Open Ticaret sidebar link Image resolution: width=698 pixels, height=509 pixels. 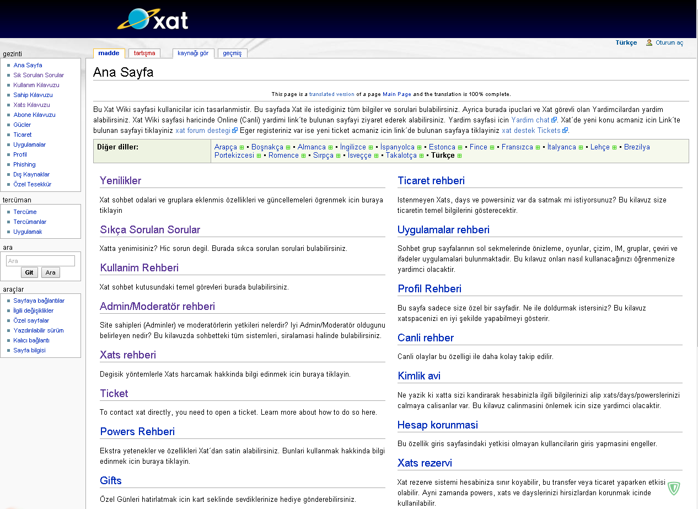coord(23,135)
